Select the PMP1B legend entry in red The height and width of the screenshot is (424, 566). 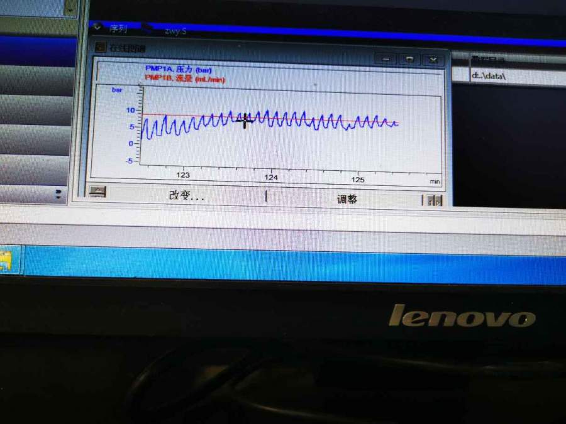coord(185,79)
